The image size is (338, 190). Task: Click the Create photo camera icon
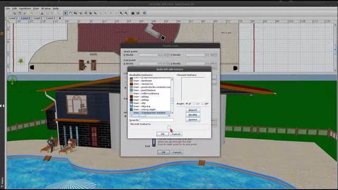133,13
